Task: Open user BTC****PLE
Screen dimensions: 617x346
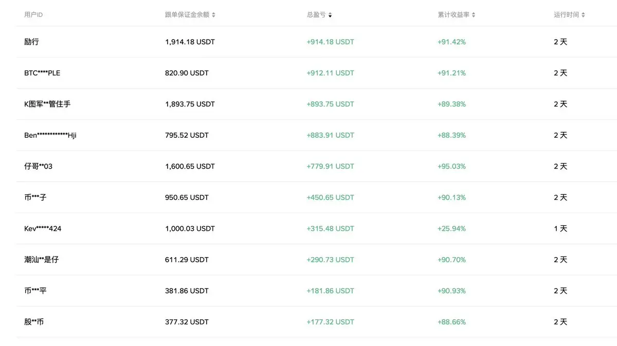Action: tap(42, 73)
